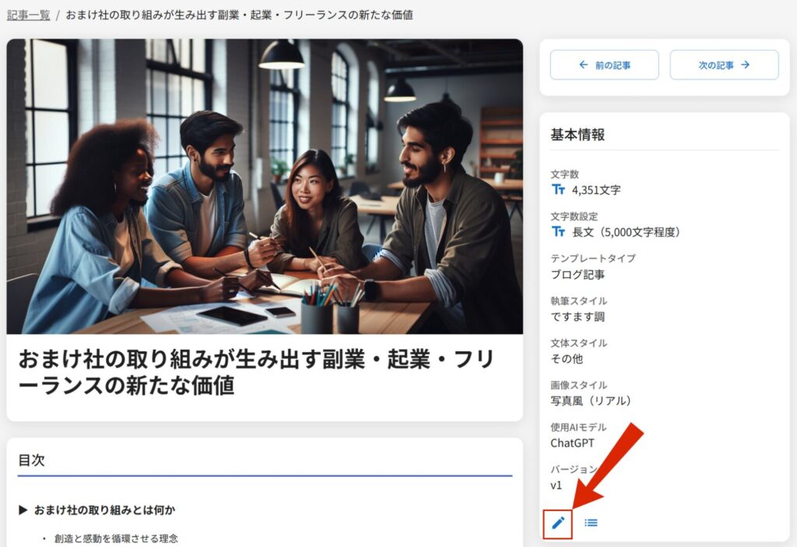Open the 記事一覧 breadcrumb link

(x=28, y=15)
